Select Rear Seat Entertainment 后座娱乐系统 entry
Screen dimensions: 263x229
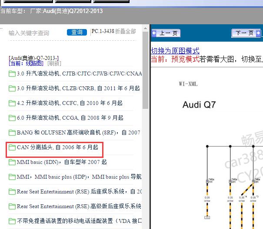pos(80,191)
